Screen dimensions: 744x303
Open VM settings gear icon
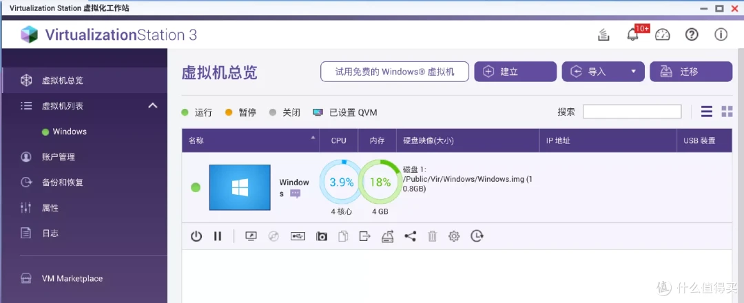pyautogui.click(x=454, y=236)
